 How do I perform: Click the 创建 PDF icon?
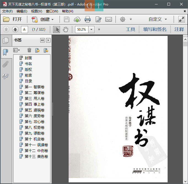pyautogui.click(x=35, y=19)
